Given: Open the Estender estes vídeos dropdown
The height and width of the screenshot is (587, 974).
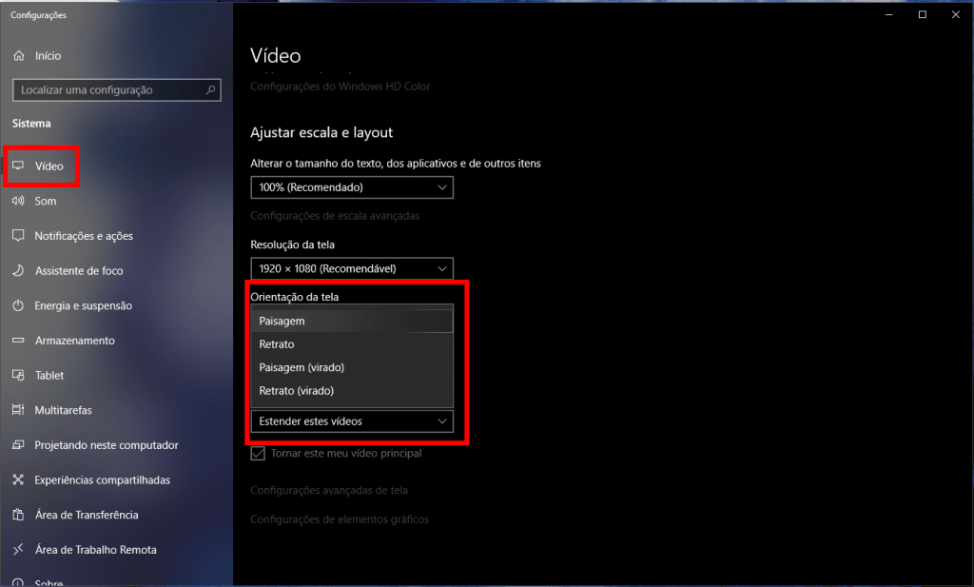Looking at the screenshot, I should tap(352, 421).
